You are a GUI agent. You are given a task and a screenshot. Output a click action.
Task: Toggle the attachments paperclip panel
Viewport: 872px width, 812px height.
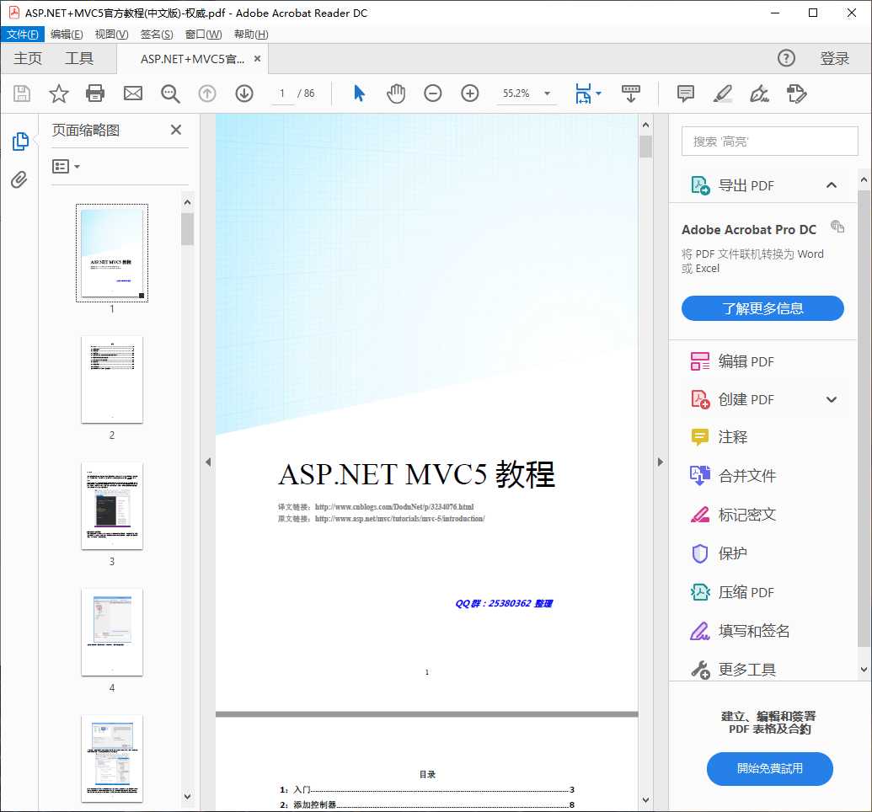click(19, 179)
